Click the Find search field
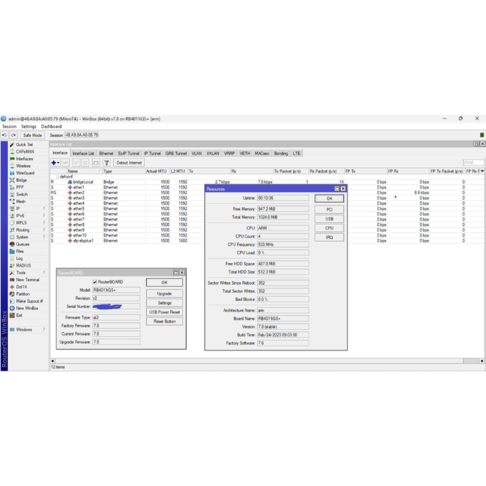Viewport: 486px width, 486px height. (x=473, y=163)
